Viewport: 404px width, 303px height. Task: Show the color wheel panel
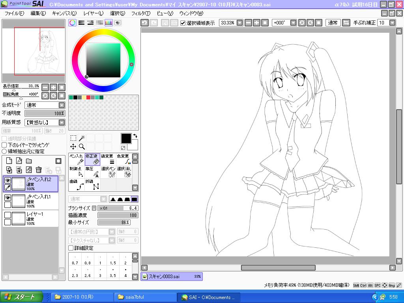pos(73,22)
